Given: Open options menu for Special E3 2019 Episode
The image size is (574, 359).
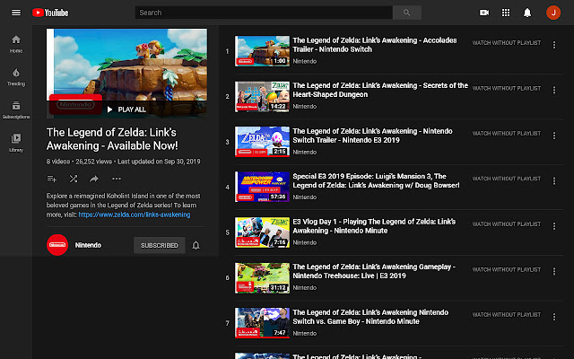Looking at the screenshot, I should tap(554, 181).
